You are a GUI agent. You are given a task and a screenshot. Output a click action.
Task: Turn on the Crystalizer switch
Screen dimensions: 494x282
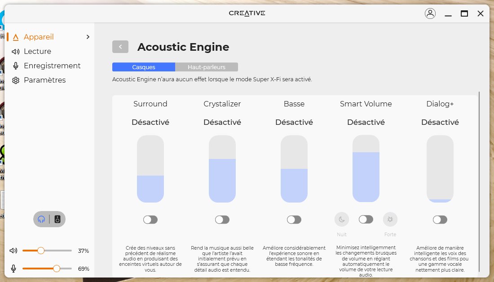[x=222, y=220]
